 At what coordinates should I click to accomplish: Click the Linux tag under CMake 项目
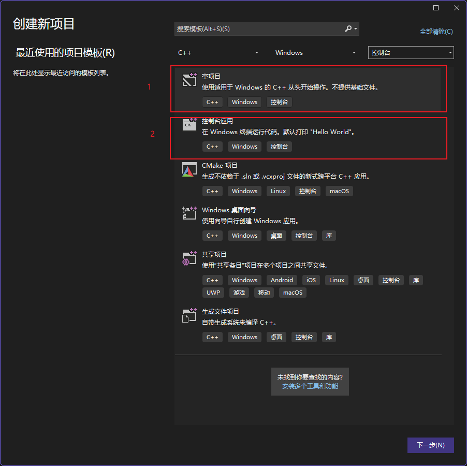(278, 191)
